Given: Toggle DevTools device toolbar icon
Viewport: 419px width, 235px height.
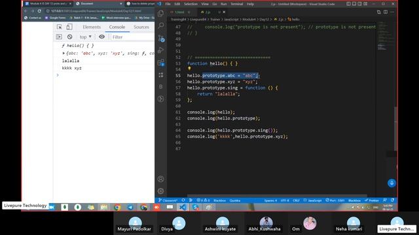Looking at the screenshot, I should pos(69,27).
